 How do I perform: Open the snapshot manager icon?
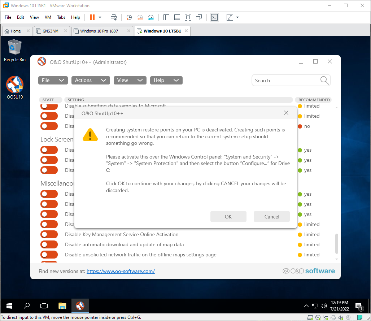point(151,17)
